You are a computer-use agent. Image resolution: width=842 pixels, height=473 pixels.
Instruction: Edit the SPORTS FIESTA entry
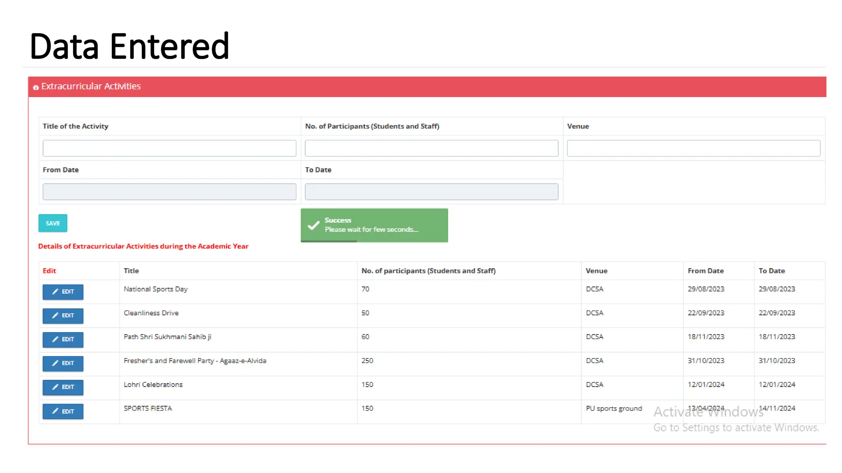point(63,411)
